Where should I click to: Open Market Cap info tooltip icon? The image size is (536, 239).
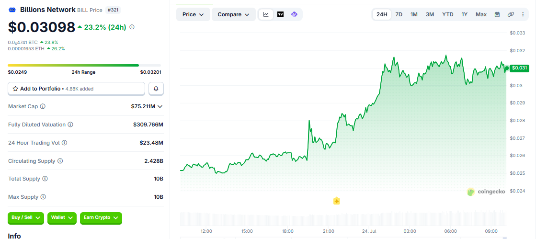tap(43, 106)
